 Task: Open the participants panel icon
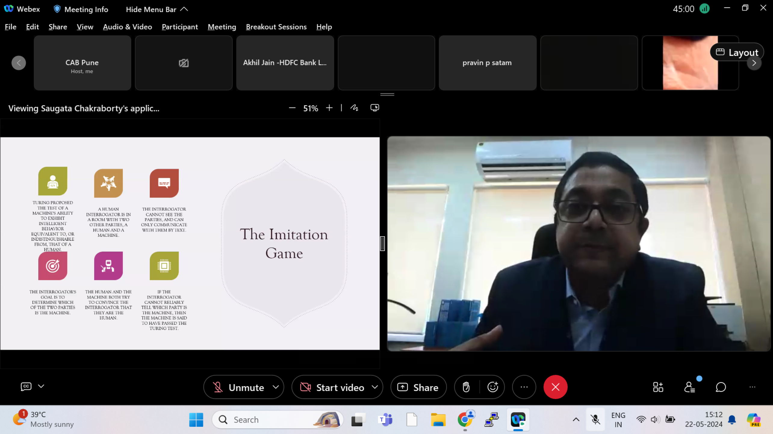click(689, 387)
